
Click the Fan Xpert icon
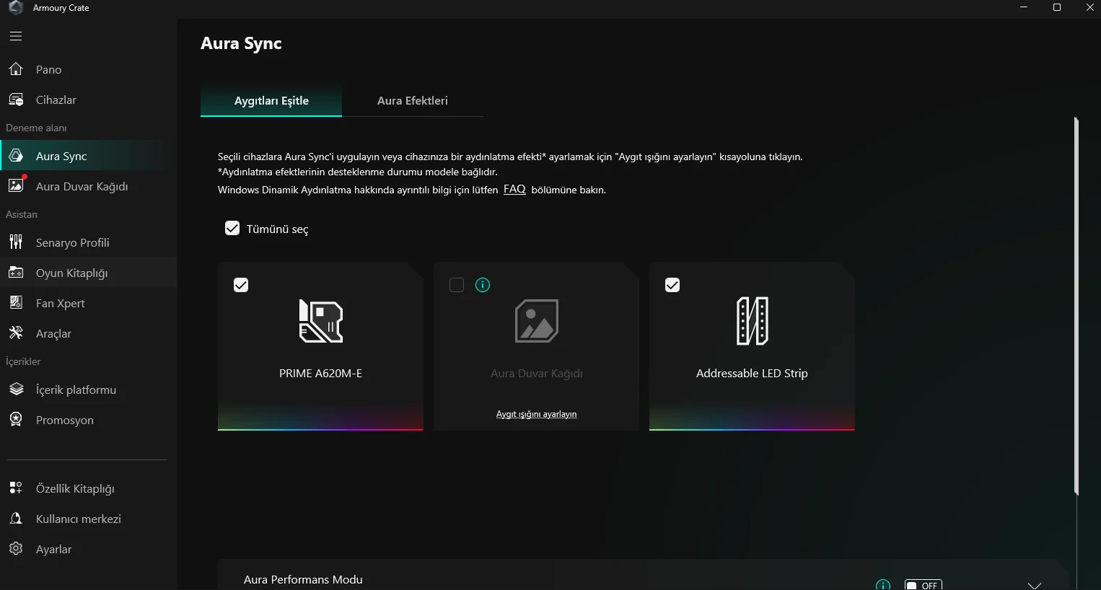click(x=16, y=303)
